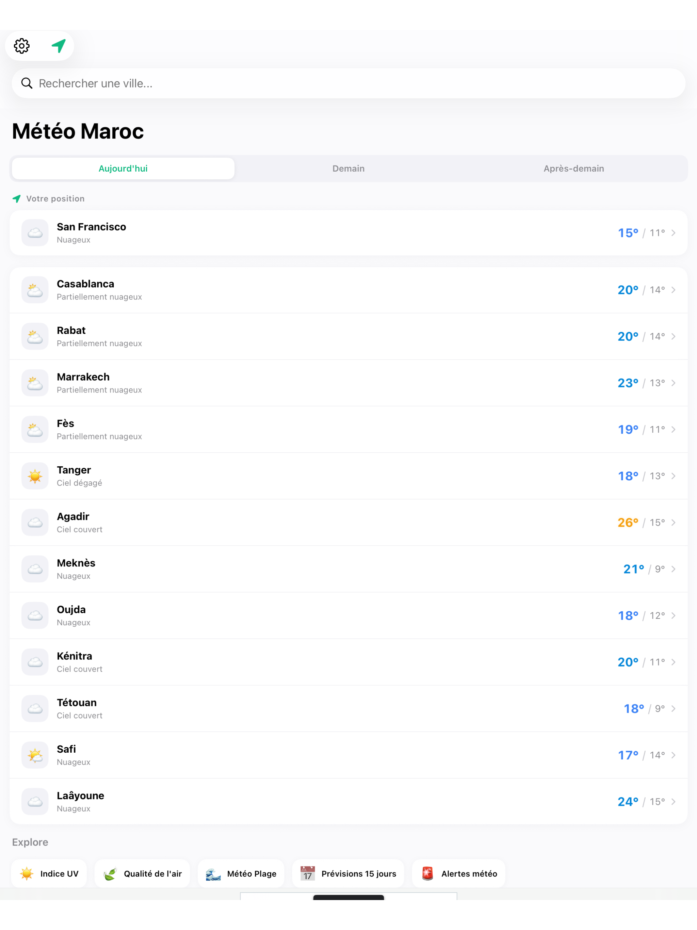Click the Votre position arrow icon
The height and width of the screenshot is (930, 697).
pyautogui.click(x=17, y=198)
